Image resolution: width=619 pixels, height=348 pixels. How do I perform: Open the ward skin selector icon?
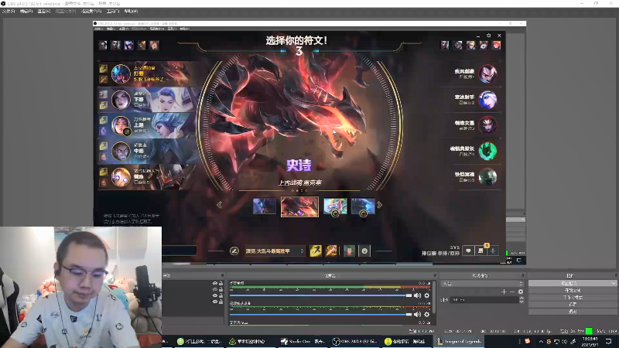[x=350, y=251]
